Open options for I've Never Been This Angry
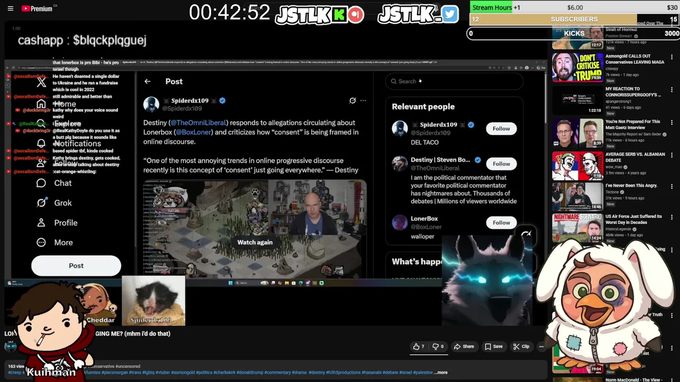Image resolution: width=680 pixels, height=382 pixels. [x=671, y=187]
